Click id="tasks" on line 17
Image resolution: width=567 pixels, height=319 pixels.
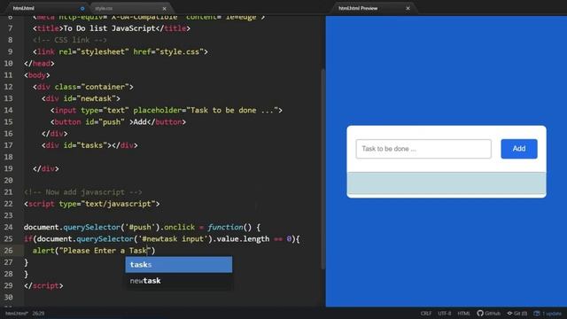point(85,145)
